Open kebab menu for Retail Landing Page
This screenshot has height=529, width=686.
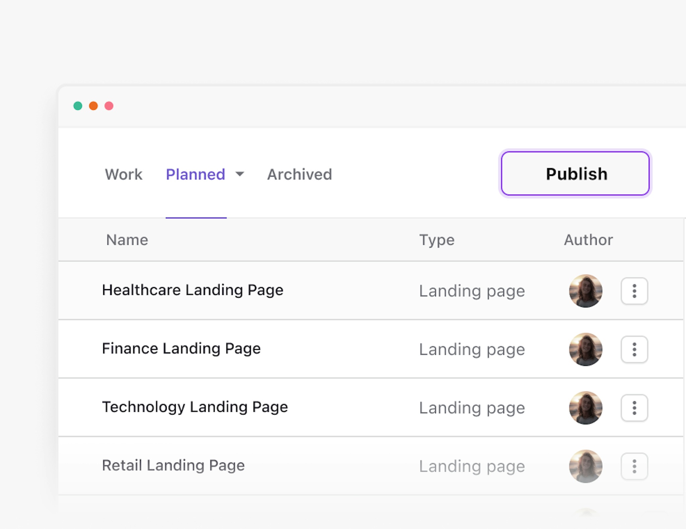pyautogui.click(x=634, y=466)
